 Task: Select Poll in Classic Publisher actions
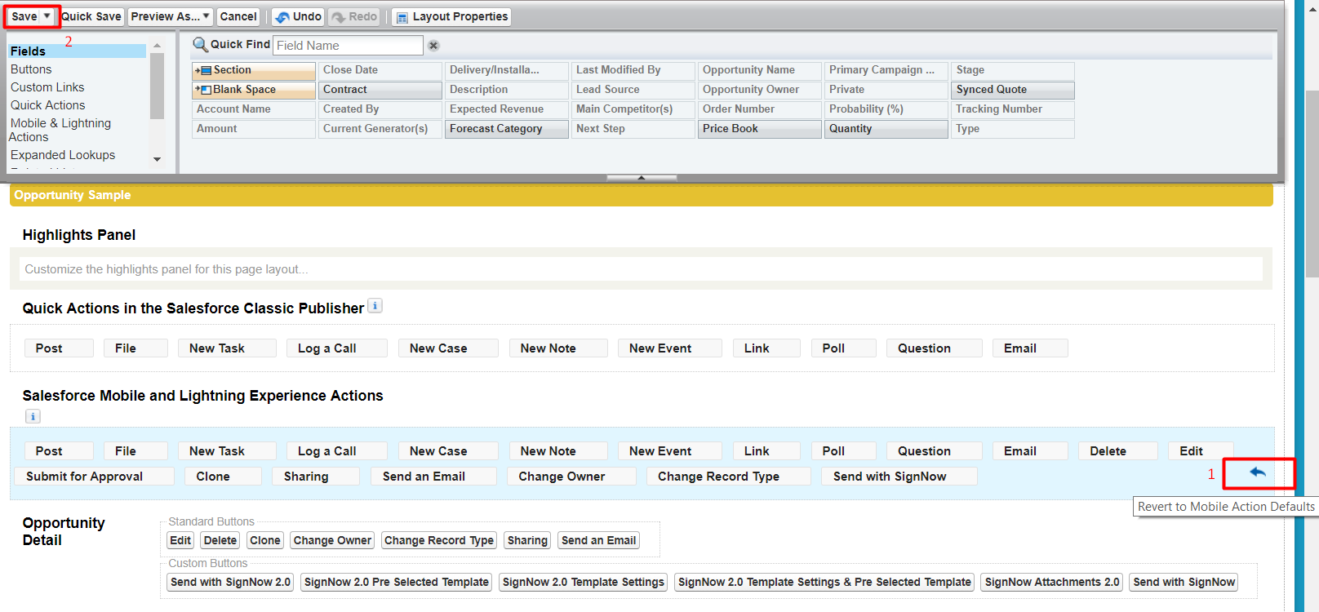pyautogui.click(x=843, y=348)
